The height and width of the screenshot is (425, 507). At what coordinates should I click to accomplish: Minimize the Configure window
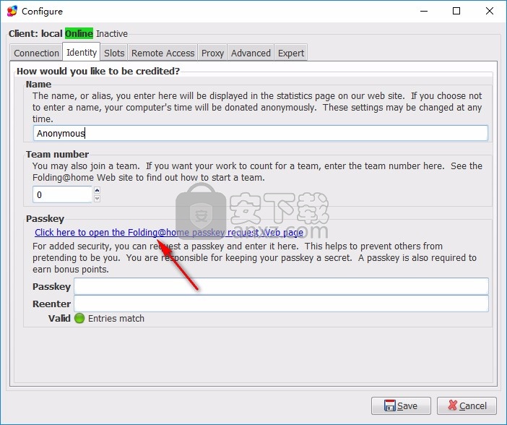coord(424,11)
